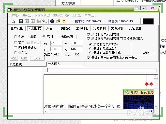Click the new file icon in toolbar

tap(13, 21)
